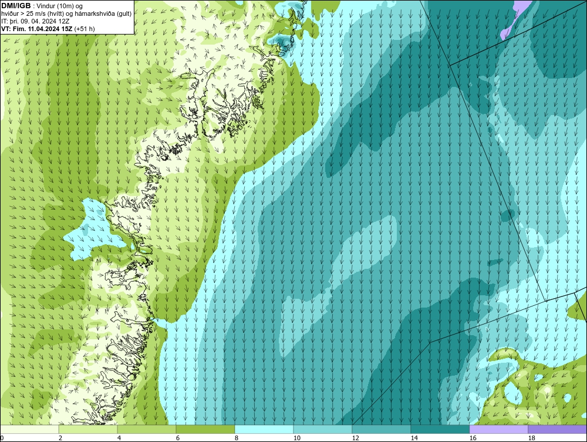Click the 'hviður > 25 m/s' description line
The image size is (587, 442).
pos(66,14)
